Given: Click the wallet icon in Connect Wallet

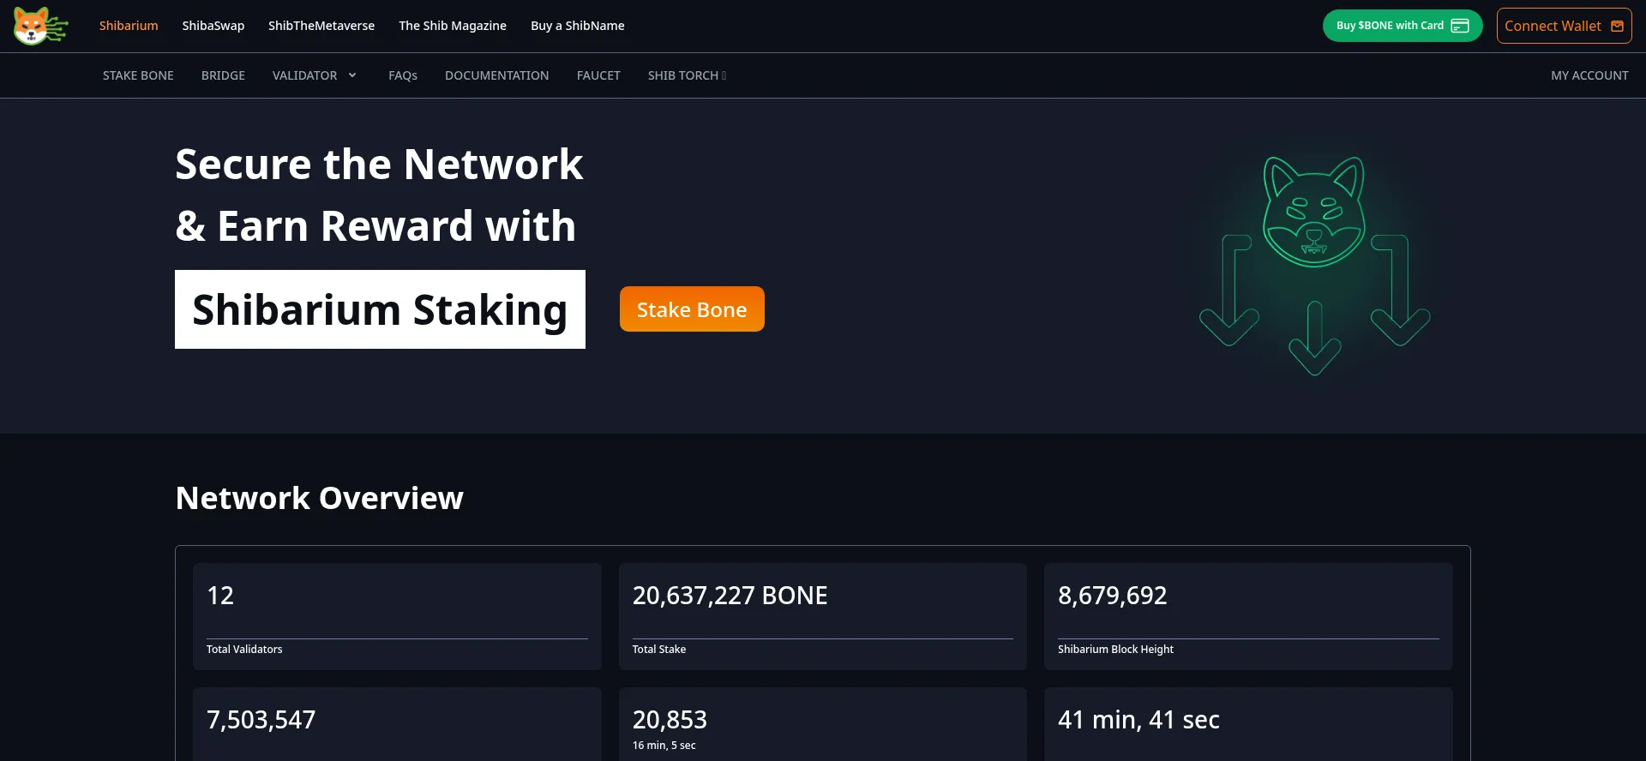Looking at the screenshot, I should tap(1617, 26).
